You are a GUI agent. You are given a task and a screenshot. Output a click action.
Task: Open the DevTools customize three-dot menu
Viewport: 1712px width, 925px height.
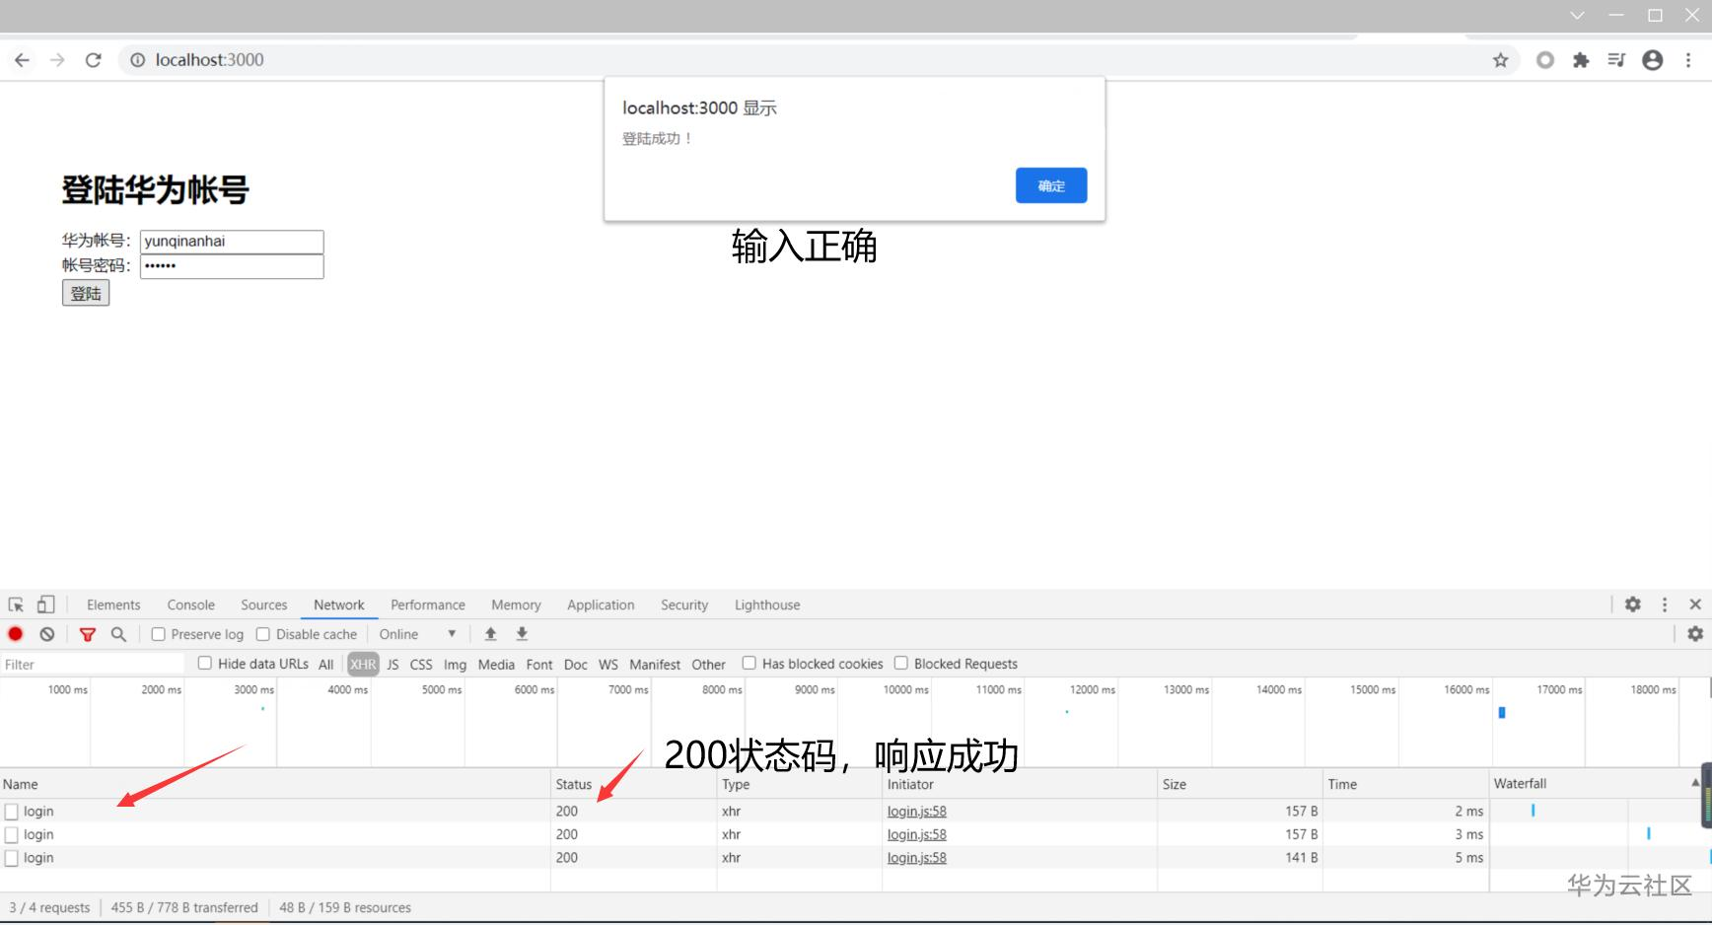tap(1665, 605)
